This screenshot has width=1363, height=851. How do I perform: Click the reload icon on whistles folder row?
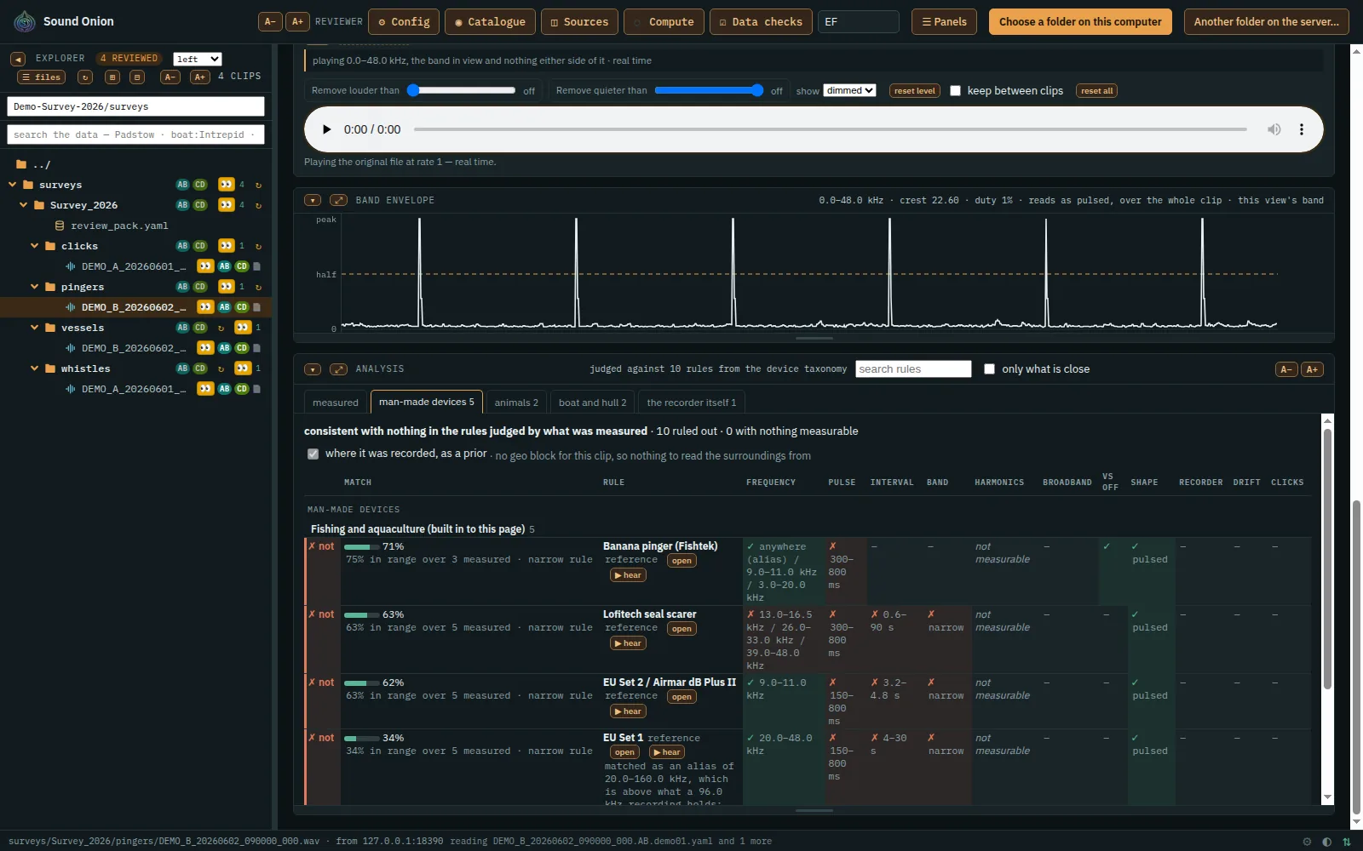pyautogui.click(x=221, y=368)
